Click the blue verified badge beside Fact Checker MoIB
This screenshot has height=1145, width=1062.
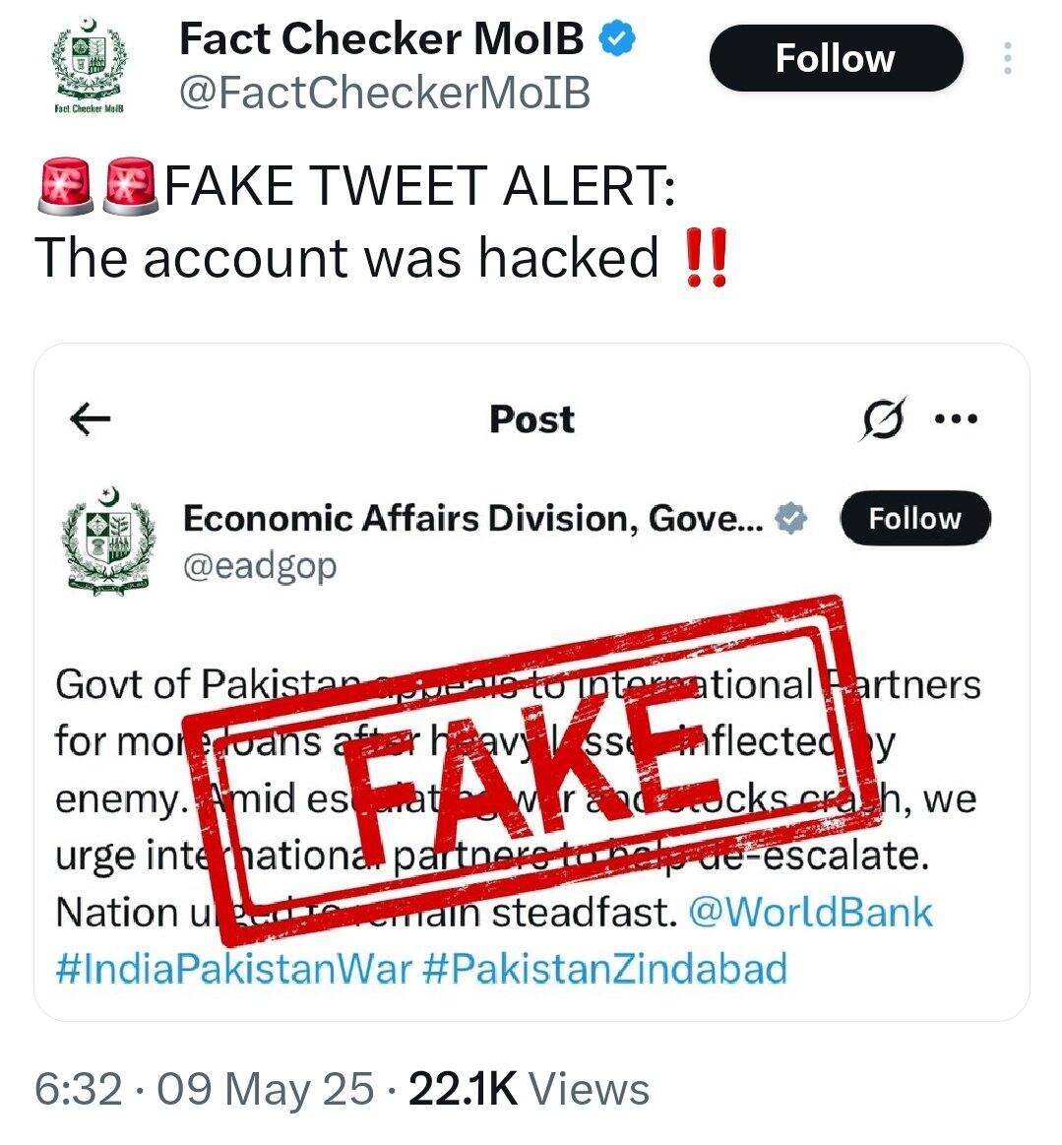coord(617,40)
